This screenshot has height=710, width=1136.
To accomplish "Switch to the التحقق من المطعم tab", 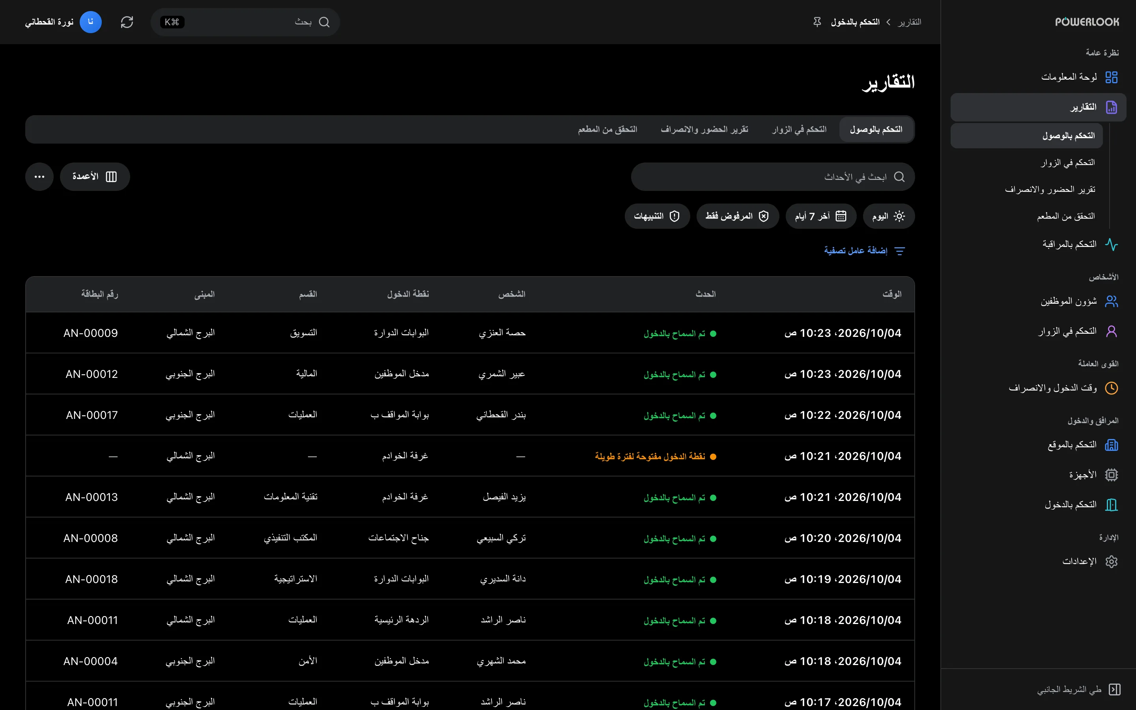I will 607,130.
